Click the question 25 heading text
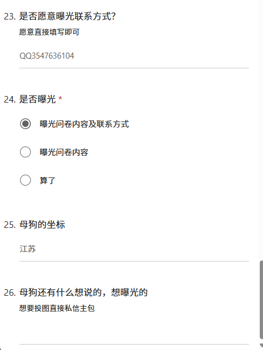263x350 pixels. pos(42,225)
